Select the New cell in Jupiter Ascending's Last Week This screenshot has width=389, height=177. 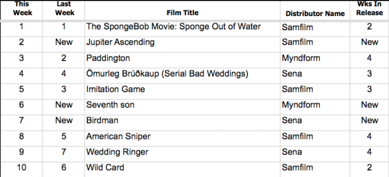pos(64,43)
